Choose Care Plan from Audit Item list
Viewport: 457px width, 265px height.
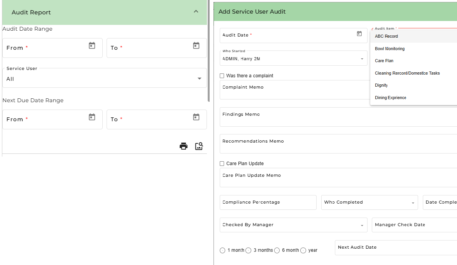[413, 61]
